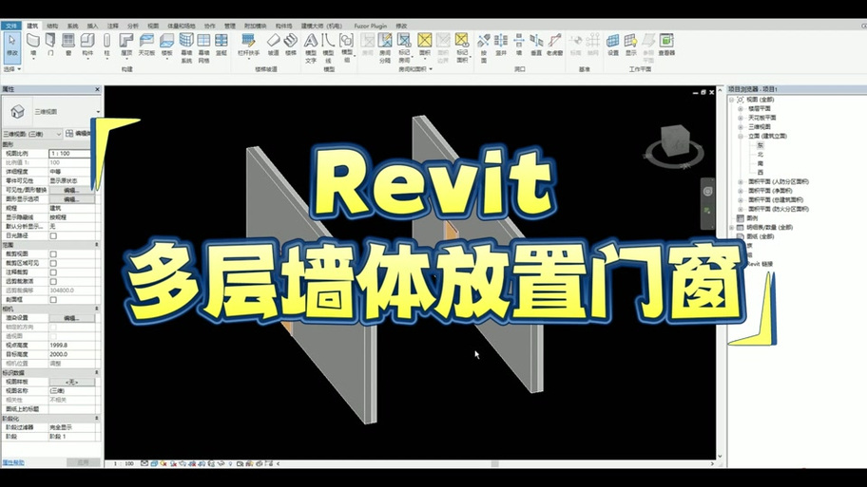The image size is (867, 487).
Task: Pick the Curtain System (幕墙系统) tool
Action: click(186, 47)
